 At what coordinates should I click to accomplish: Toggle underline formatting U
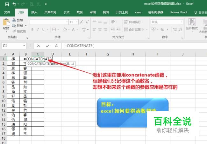[43, 29]
